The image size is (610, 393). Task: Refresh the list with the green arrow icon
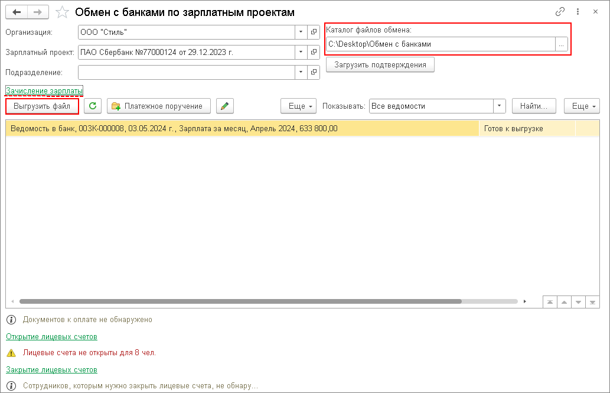point(93,106)
